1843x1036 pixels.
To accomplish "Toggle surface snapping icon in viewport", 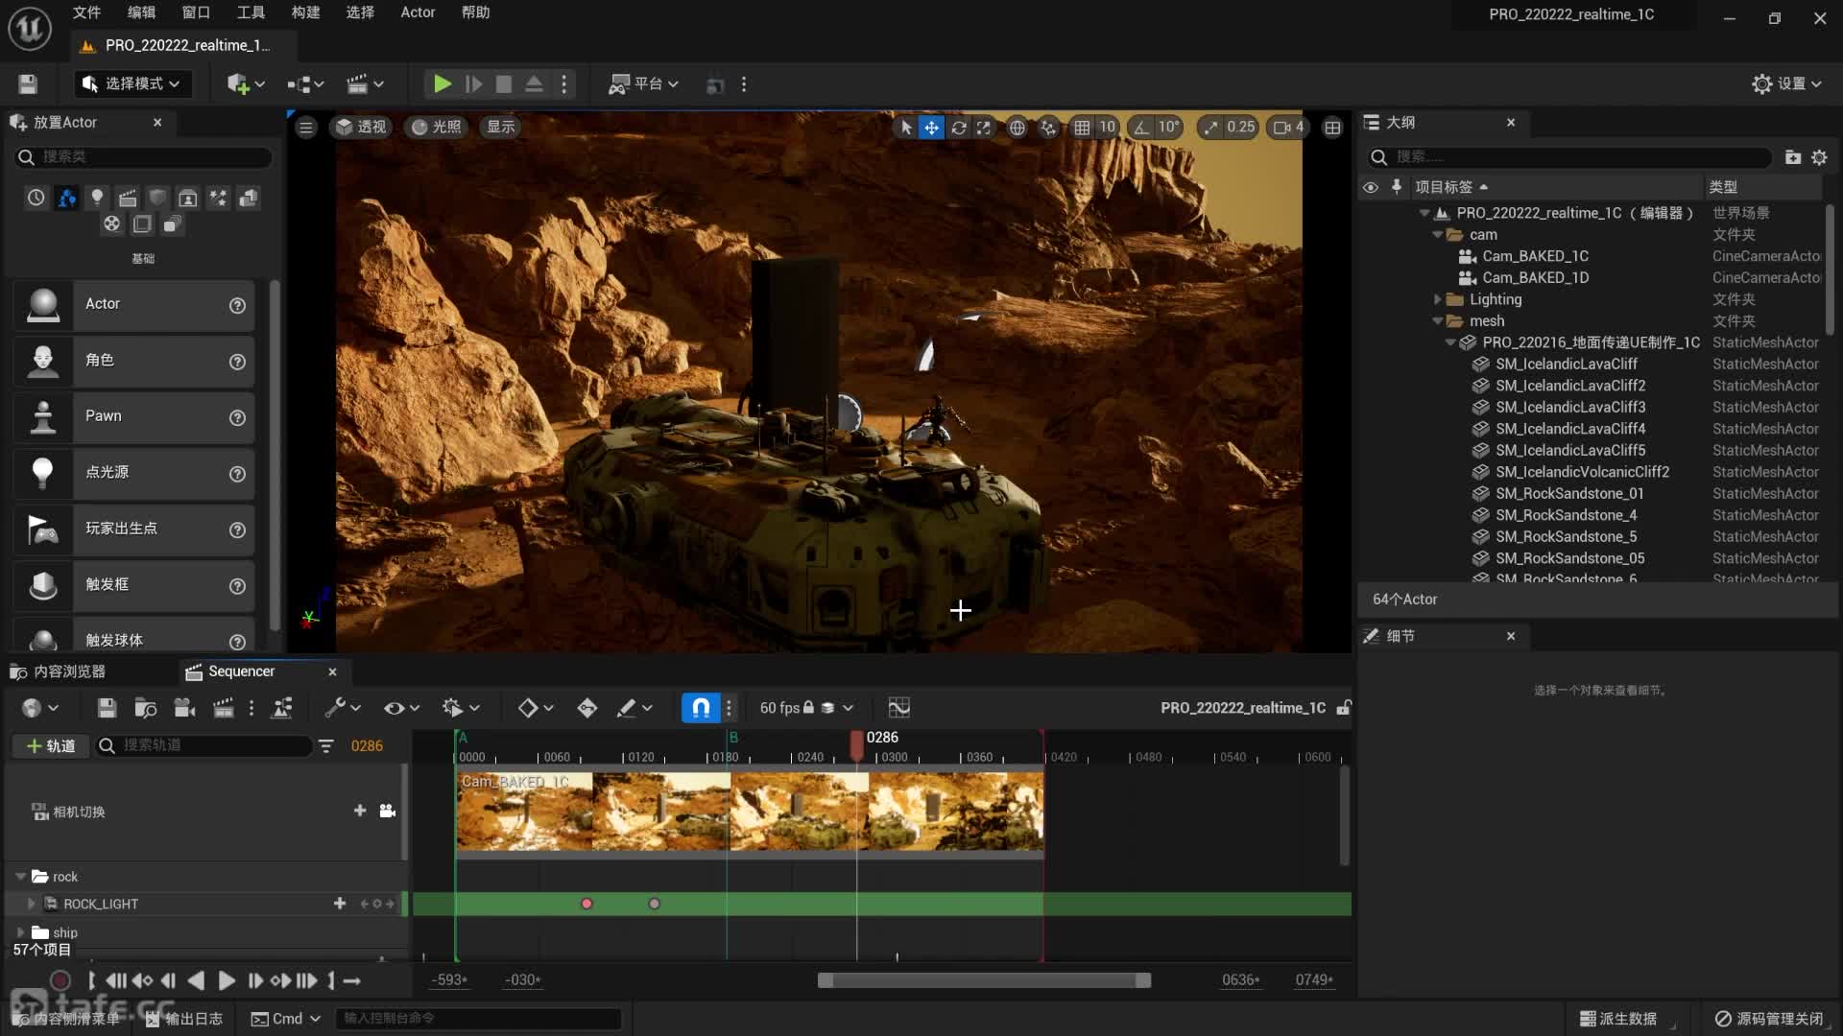I will pyautogui.click(x=1048, y=127).
